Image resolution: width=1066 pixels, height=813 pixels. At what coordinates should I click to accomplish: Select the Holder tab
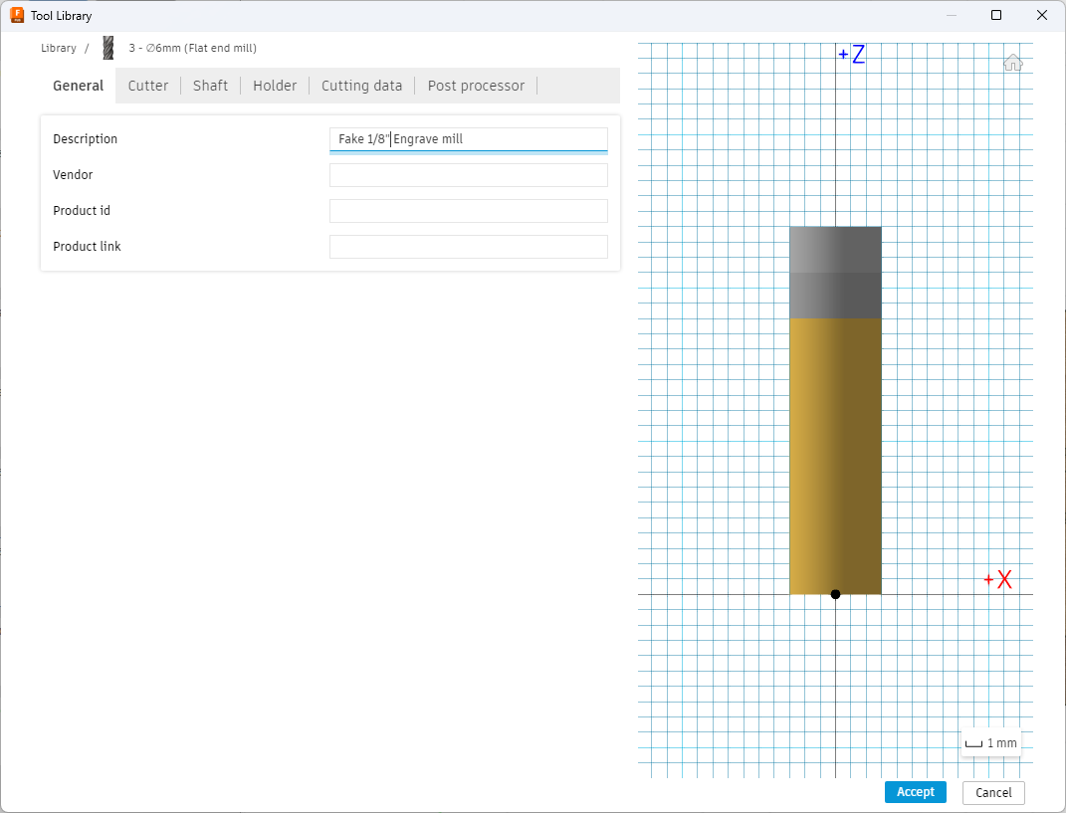click(x=275, y=86)
